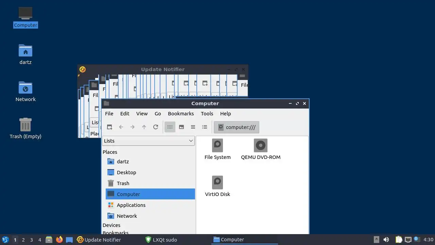435x245 pixels.
Task: Select the VirtIO Disk drive icon
Action: pos(217,186)
